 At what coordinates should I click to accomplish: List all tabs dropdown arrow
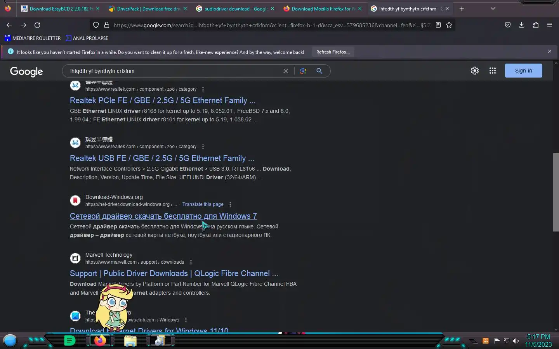coord(493,9)
